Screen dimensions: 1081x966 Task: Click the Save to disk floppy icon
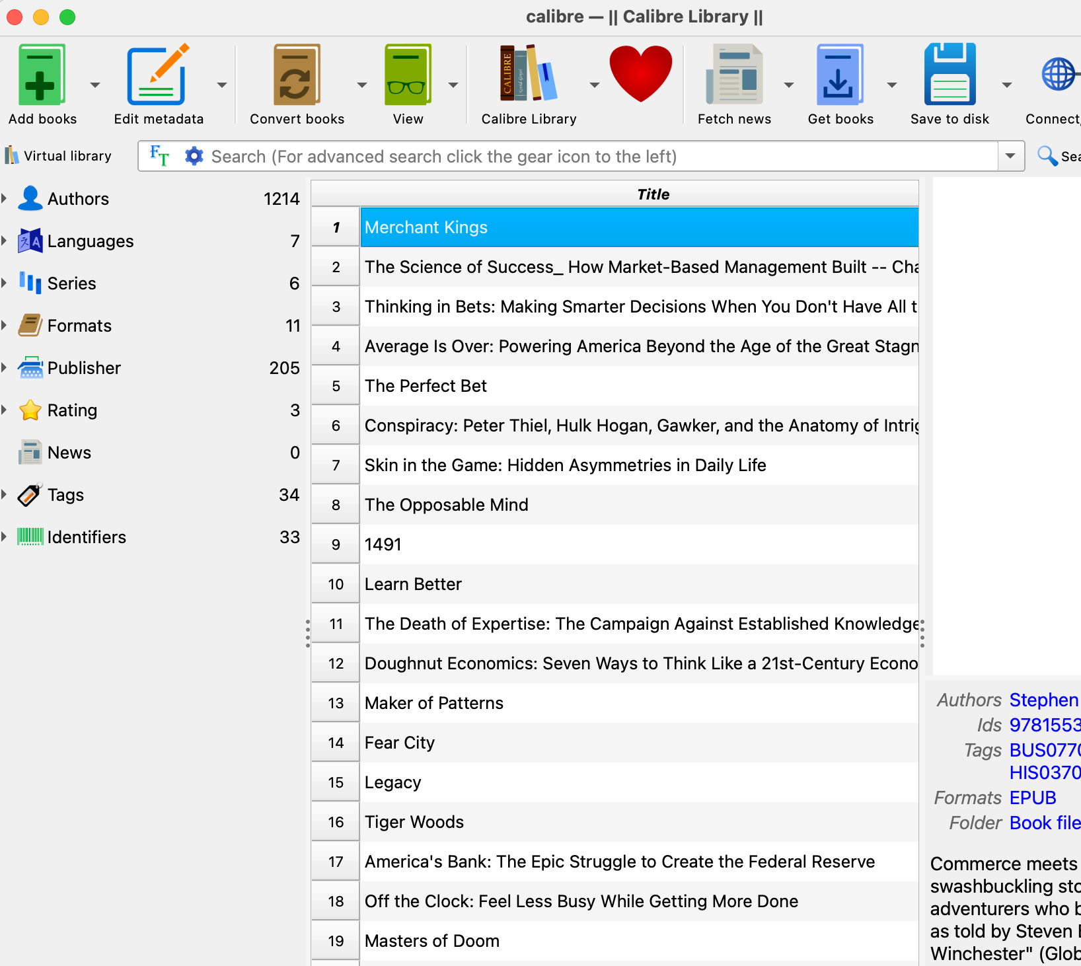(950, 75)
